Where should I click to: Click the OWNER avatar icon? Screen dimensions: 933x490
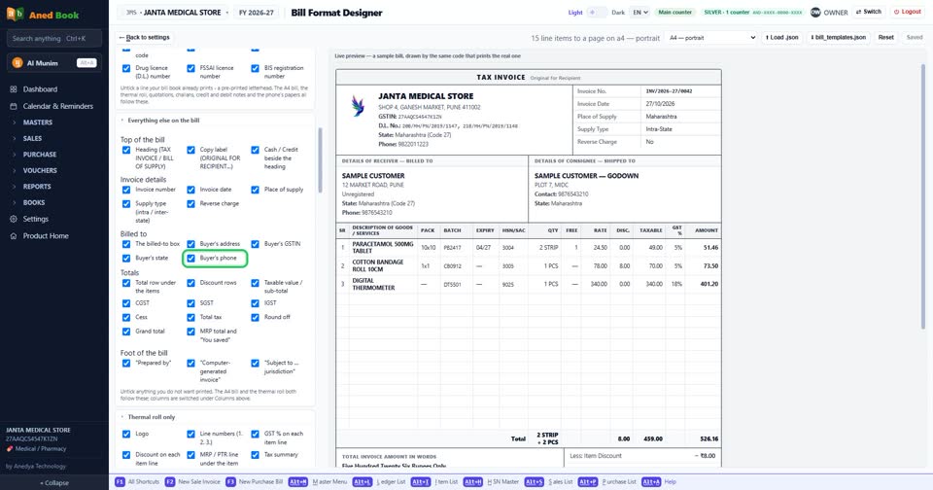[x=815, y=12]
